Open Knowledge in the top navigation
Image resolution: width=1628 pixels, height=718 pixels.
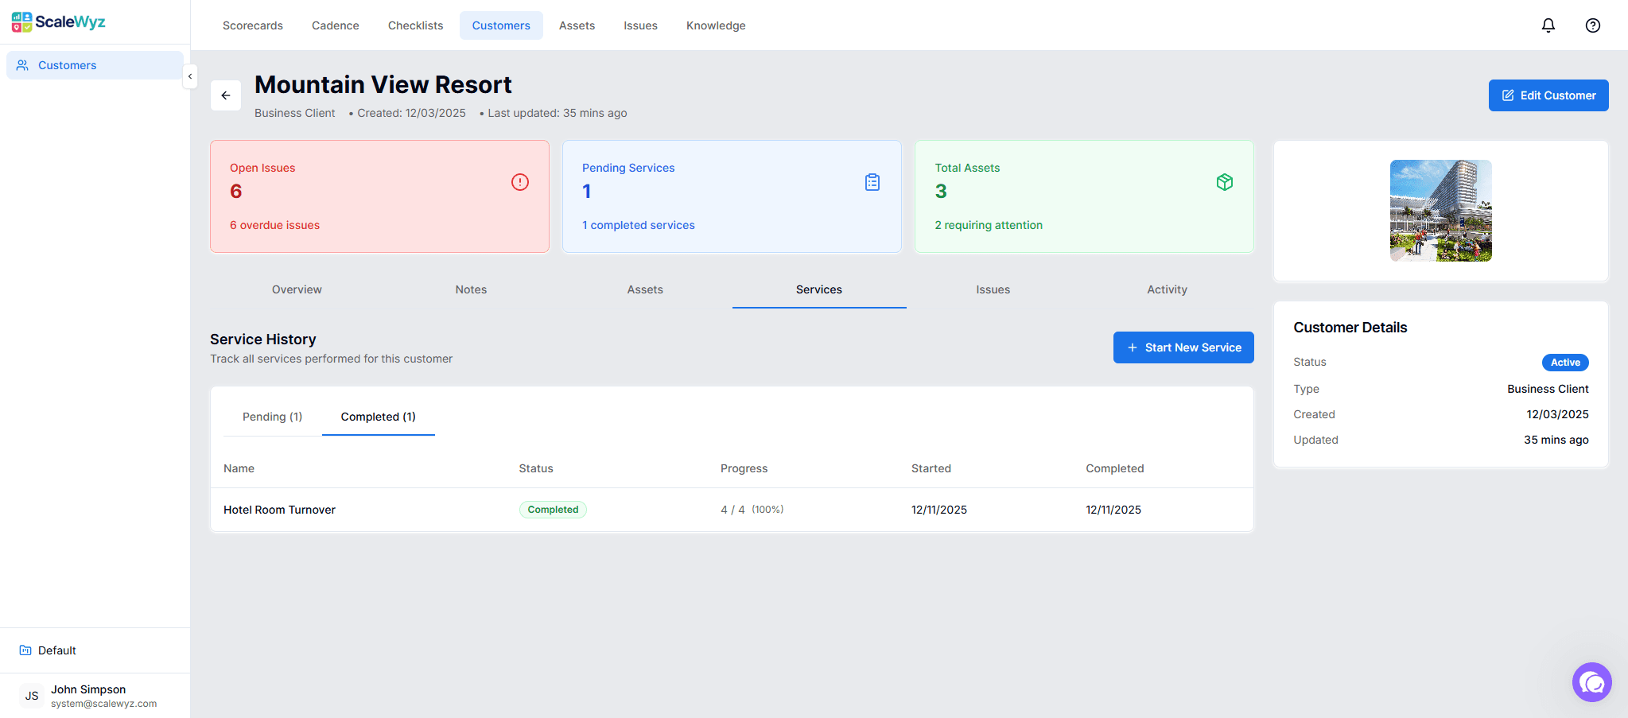pyautogui.click(x=715, y=25)
